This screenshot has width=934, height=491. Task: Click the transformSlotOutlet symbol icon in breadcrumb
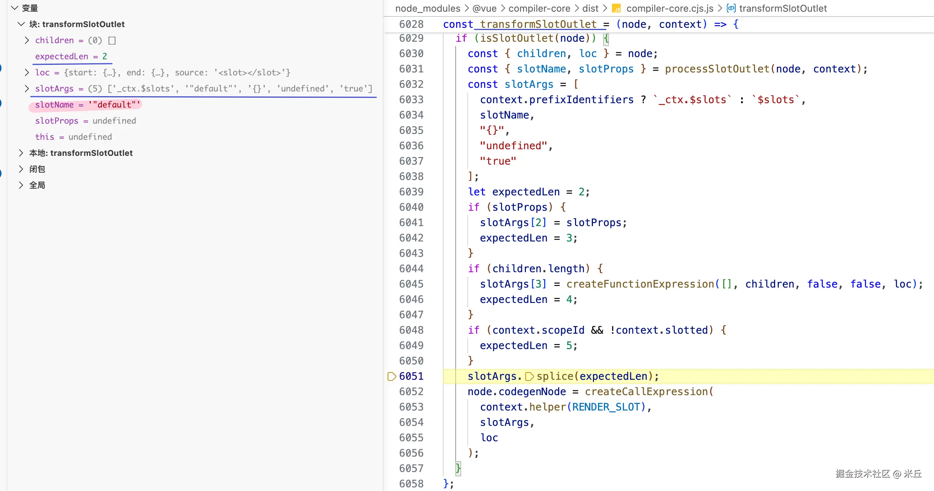click(731, 8)
